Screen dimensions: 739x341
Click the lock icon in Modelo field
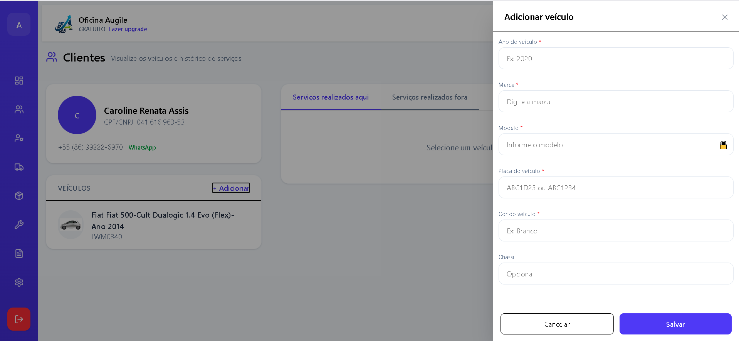(723, 145)
